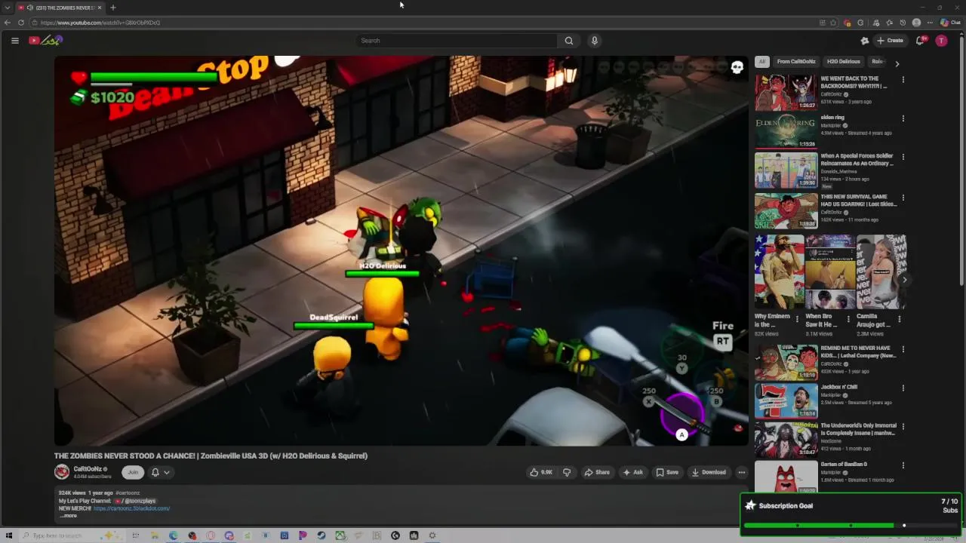Click the Share button
The width and height of the screenshot is (966, 543).
click(597, 472)
